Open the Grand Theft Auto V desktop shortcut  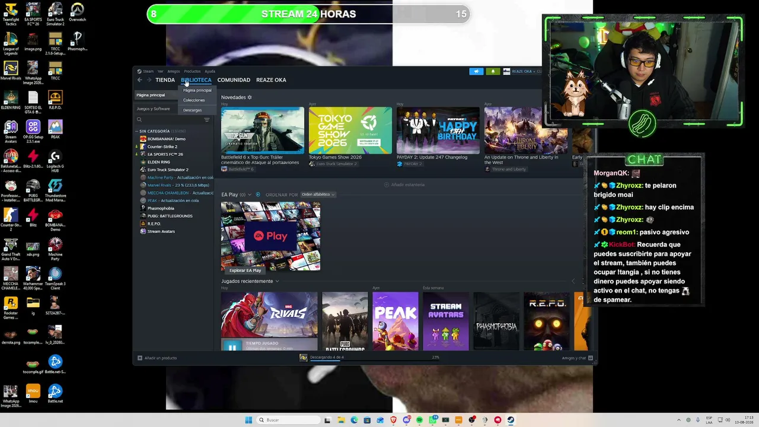tap(11, 249)
